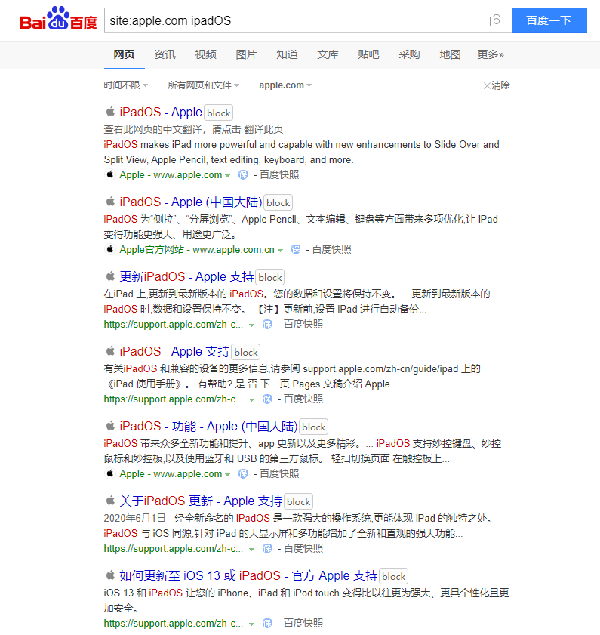
Task: Click the Baidu logo
Action: 59,19
